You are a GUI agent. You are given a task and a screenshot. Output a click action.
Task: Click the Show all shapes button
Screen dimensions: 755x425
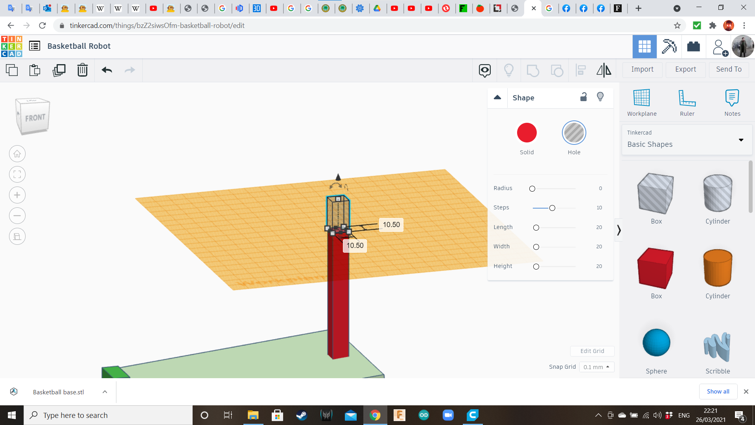[718, 391]
